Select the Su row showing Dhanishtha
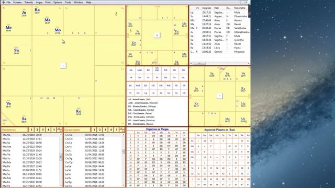This screenshot has width=335, height=188. coord(219,16)
